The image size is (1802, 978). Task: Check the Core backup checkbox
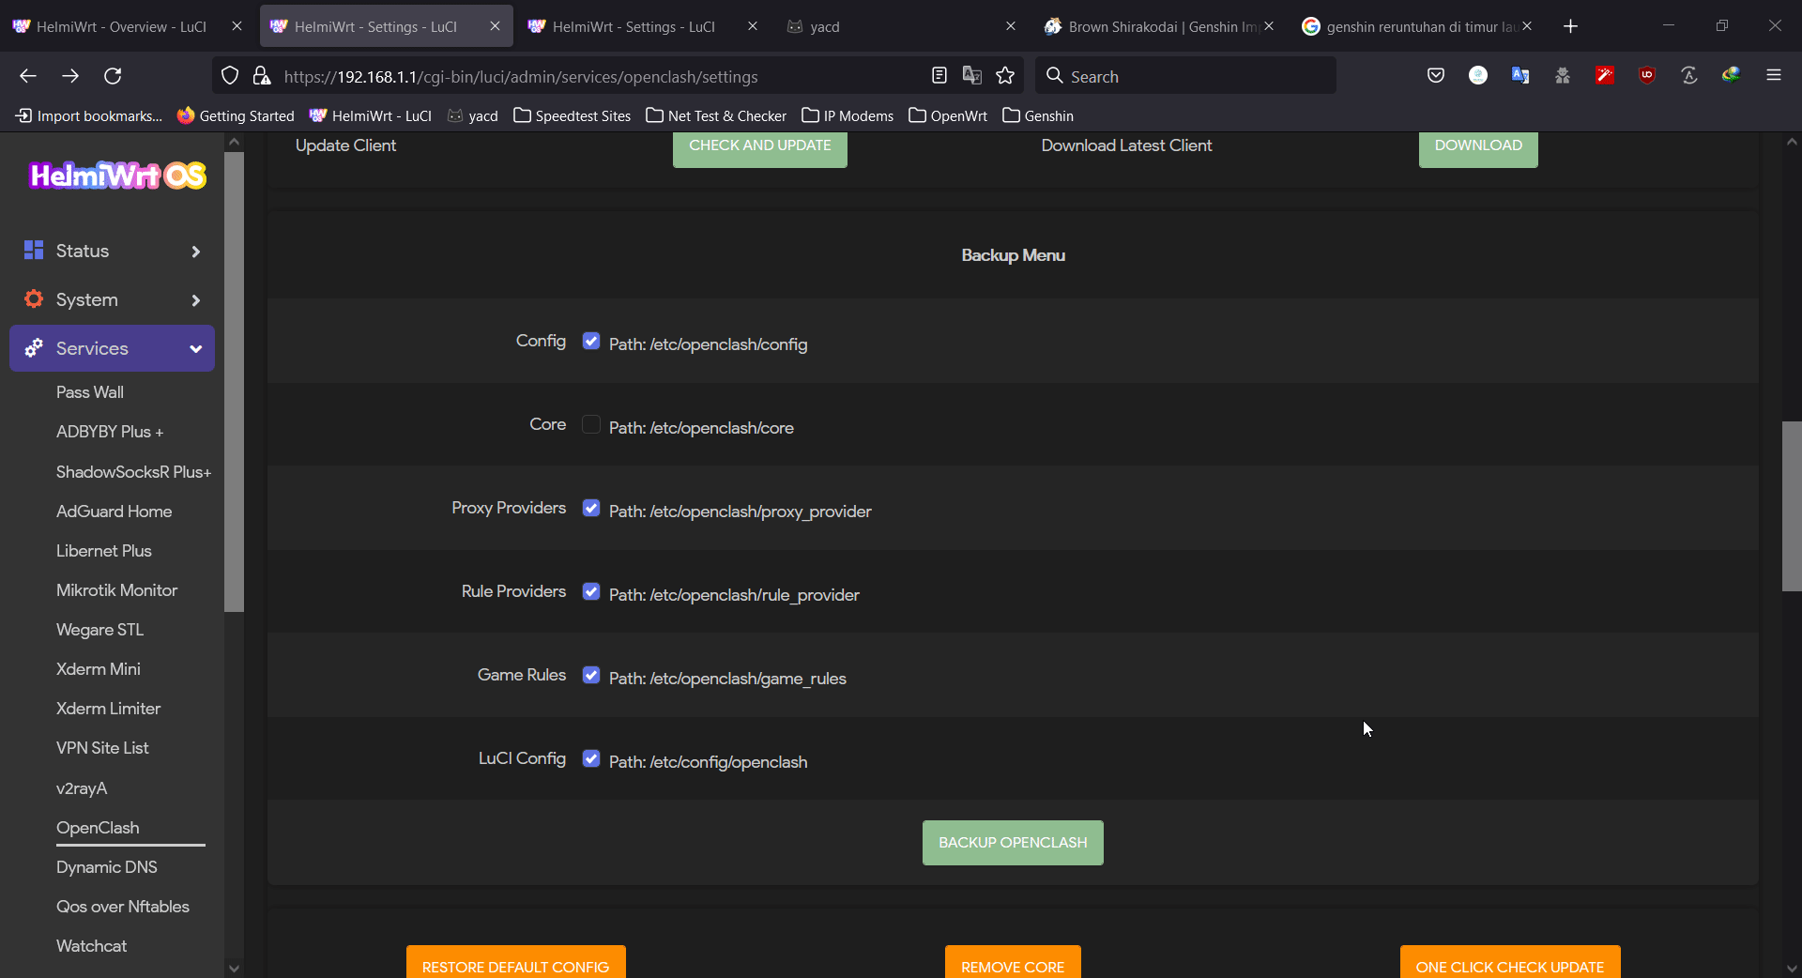click(591, 424)
